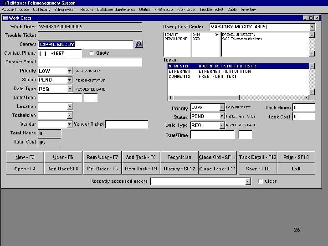Open the Account Access menu
Image resolution: width=328 pixels, height=246 pixels.
click(15, 10)
